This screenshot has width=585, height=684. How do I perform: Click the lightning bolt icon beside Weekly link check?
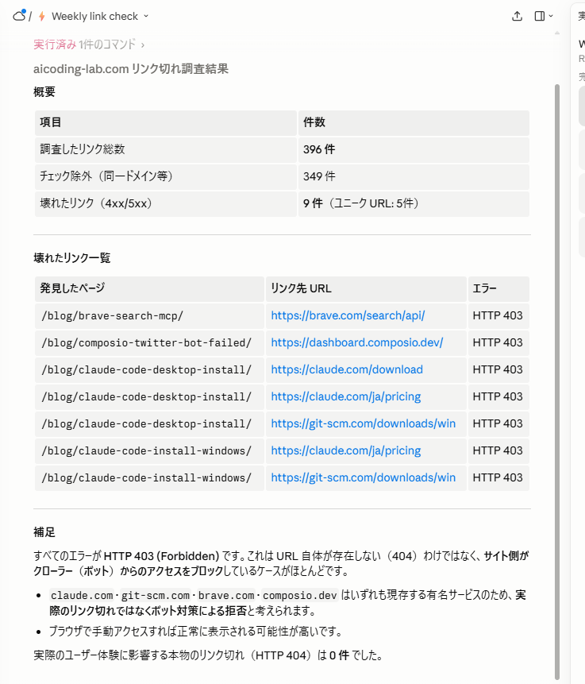click(42, 17)
